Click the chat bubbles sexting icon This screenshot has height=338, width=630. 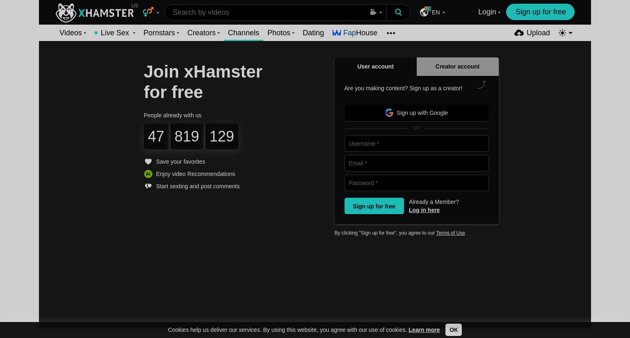click(148, 186)
